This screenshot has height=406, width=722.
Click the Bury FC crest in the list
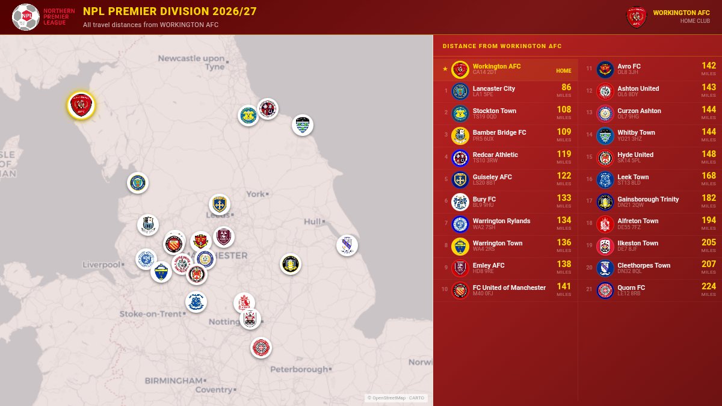(460, 202)
